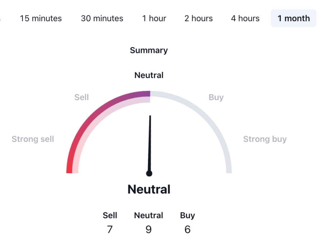324x242 pixels.
Task: Switch to the 15 minutes timeframe
Action: tap(41, 18)
